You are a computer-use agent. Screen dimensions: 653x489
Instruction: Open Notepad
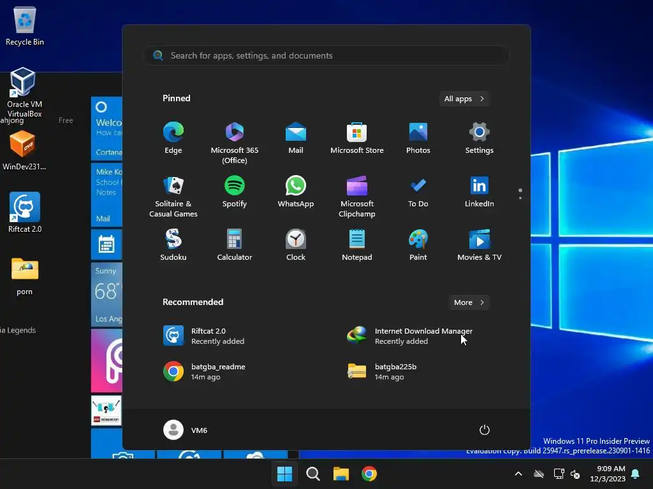tap(357, 245)
